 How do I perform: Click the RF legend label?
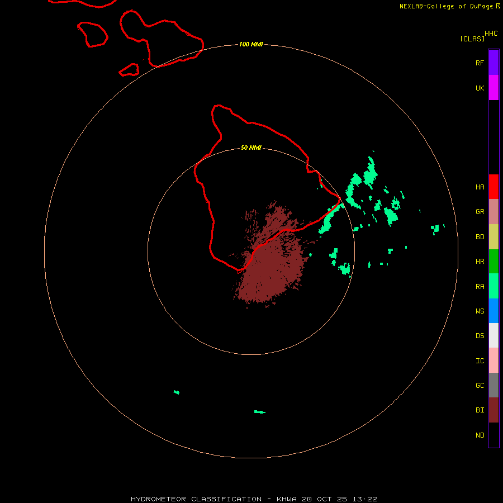pos(480,63)
